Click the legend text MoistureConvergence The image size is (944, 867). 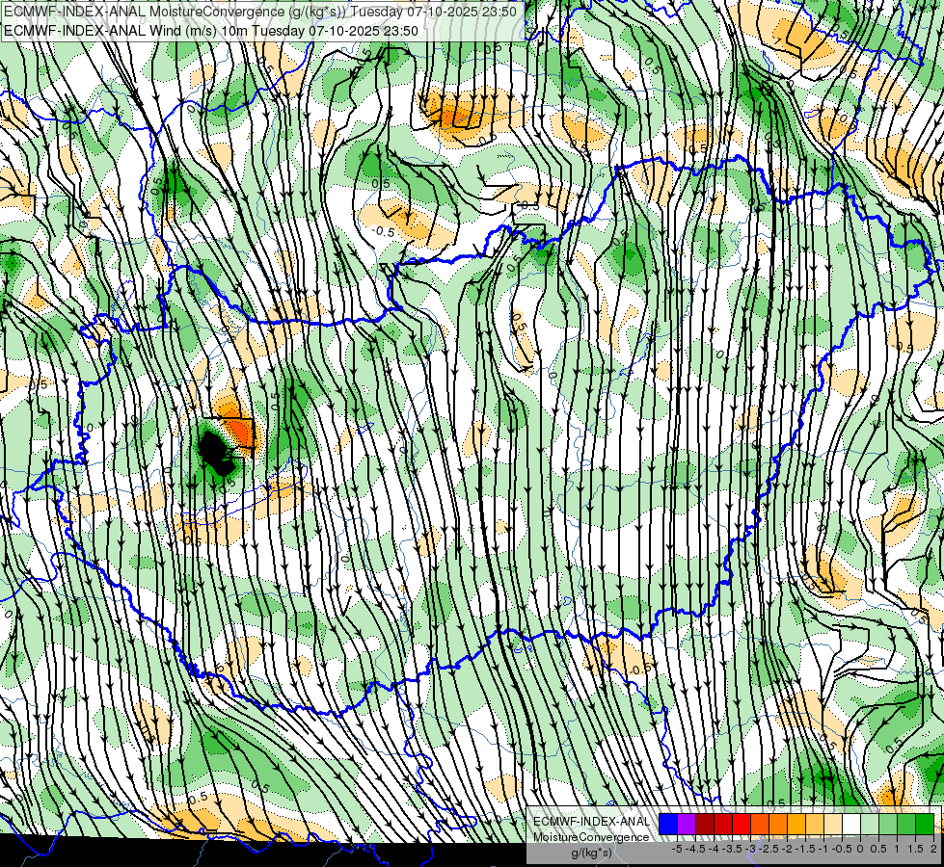click(591, 837)
